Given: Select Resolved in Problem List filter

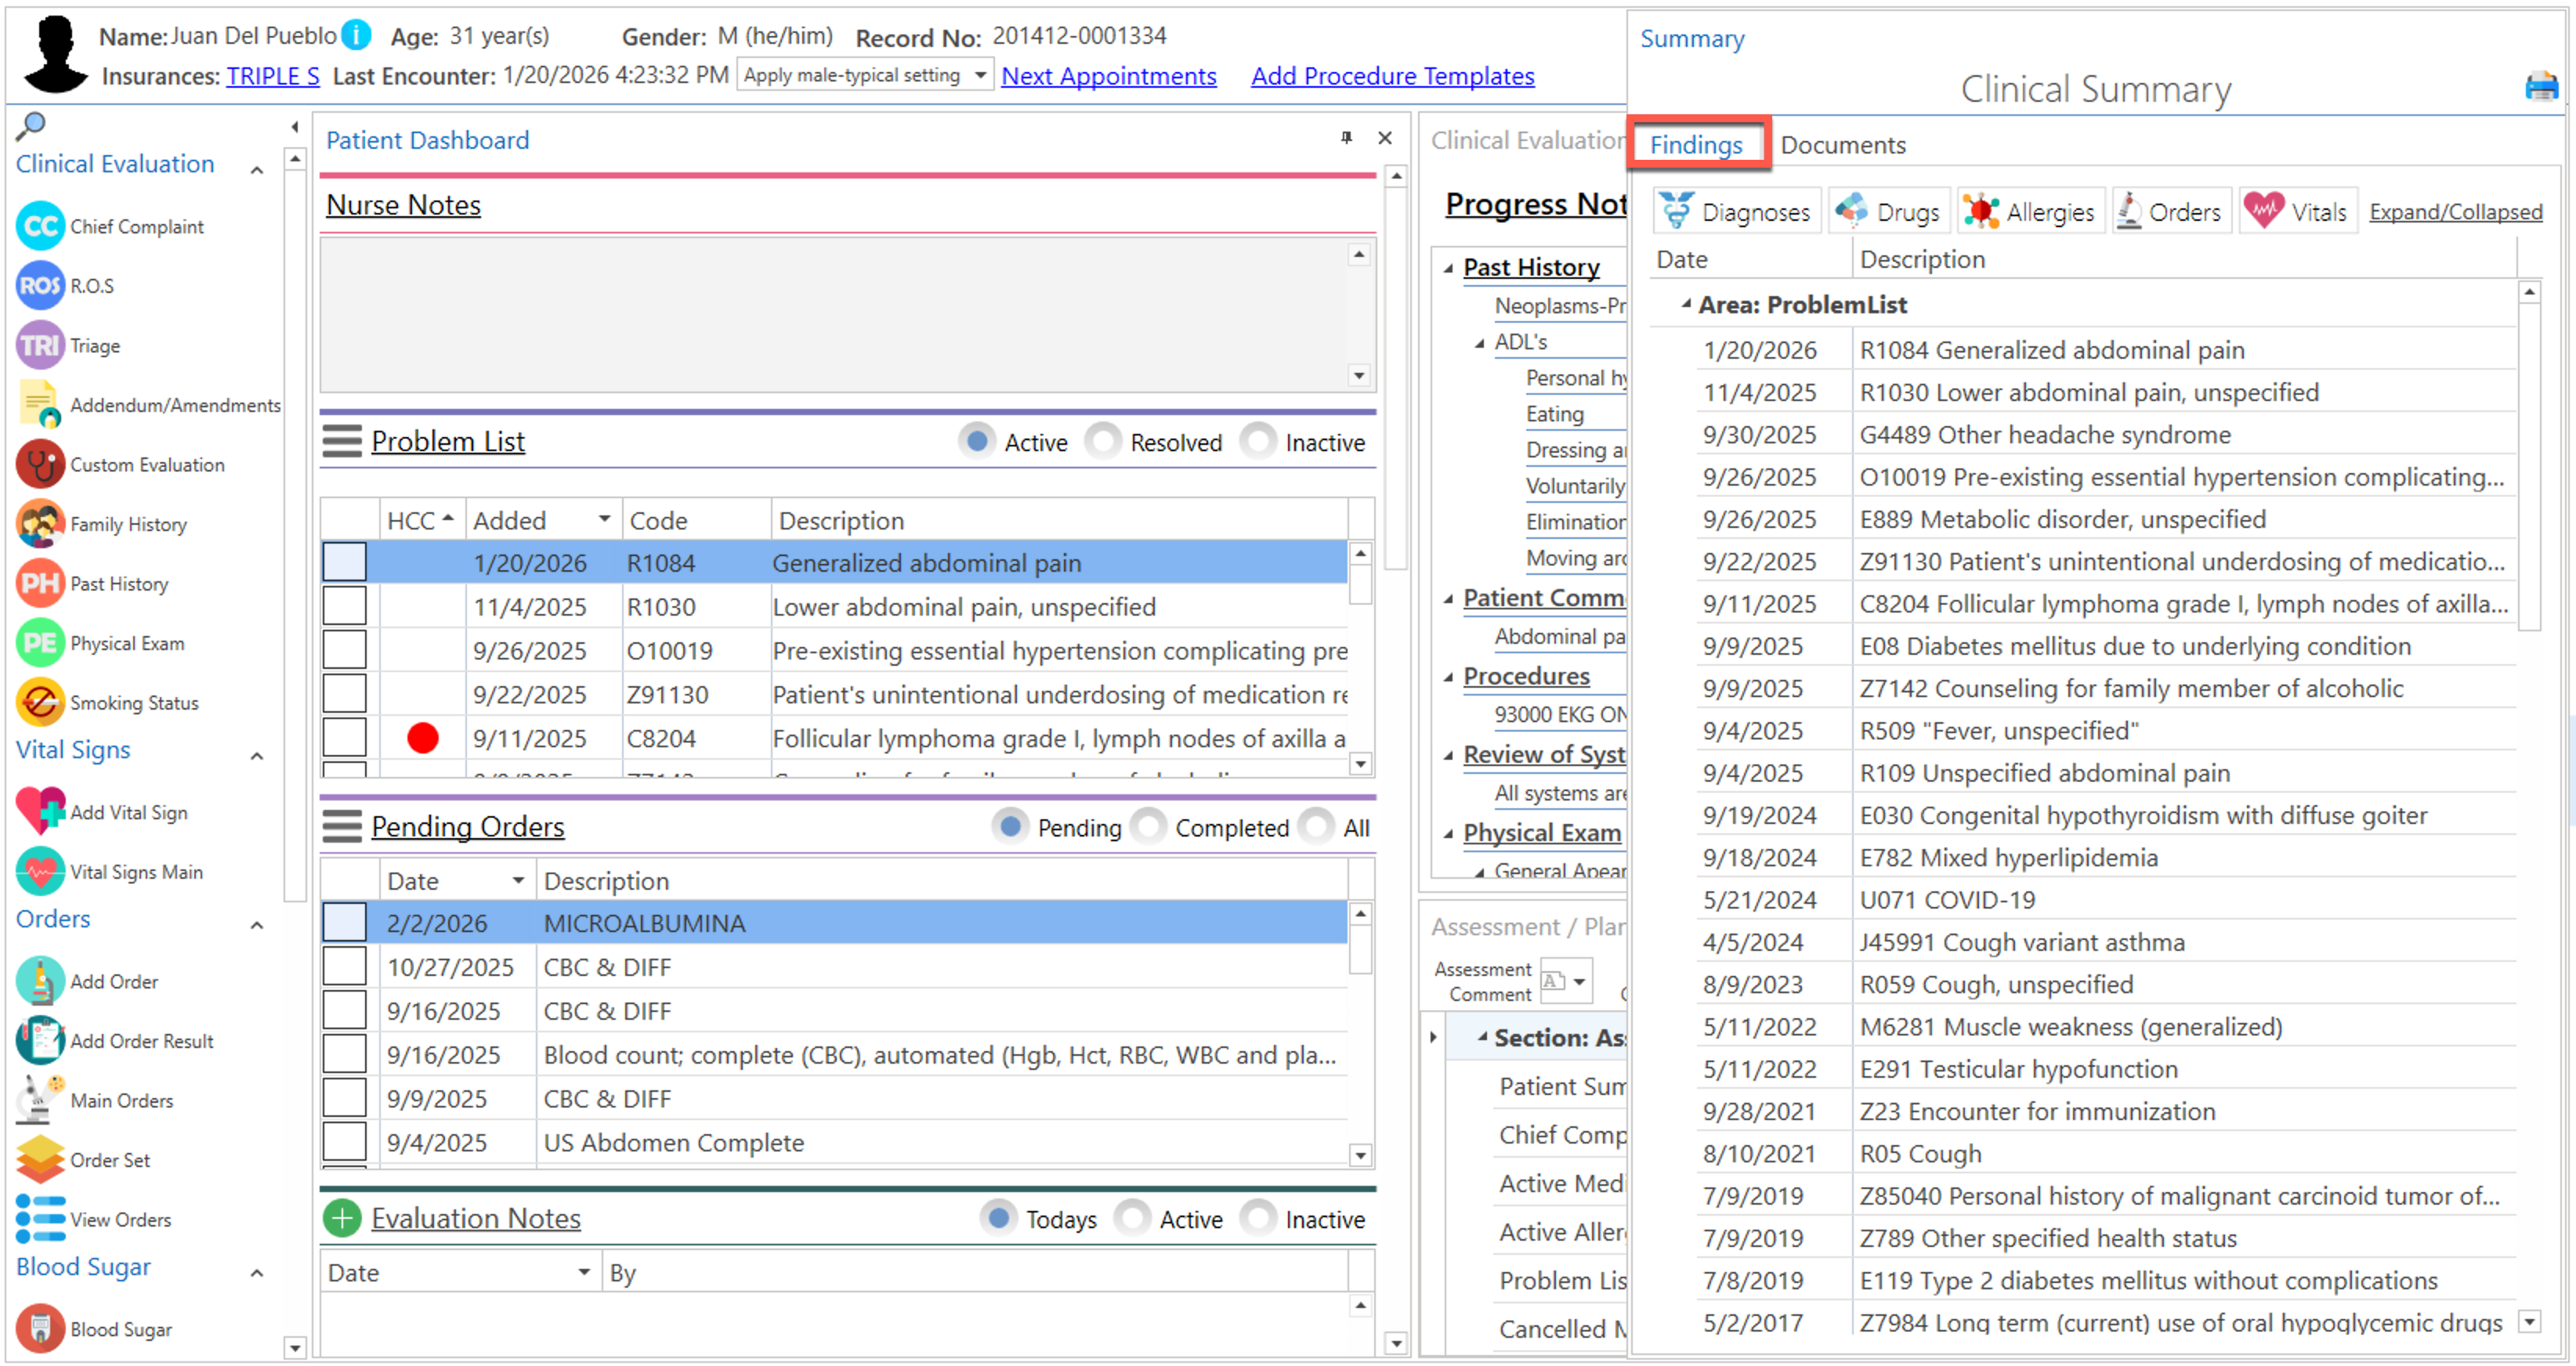Looking at the screenshot, I should pyautogui.click(x=1104, y=442).
